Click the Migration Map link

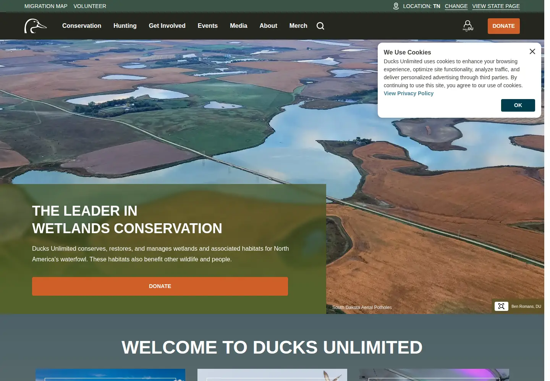(x=46, y=6)
